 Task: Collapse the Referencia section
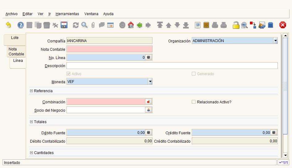pos(31,91)
